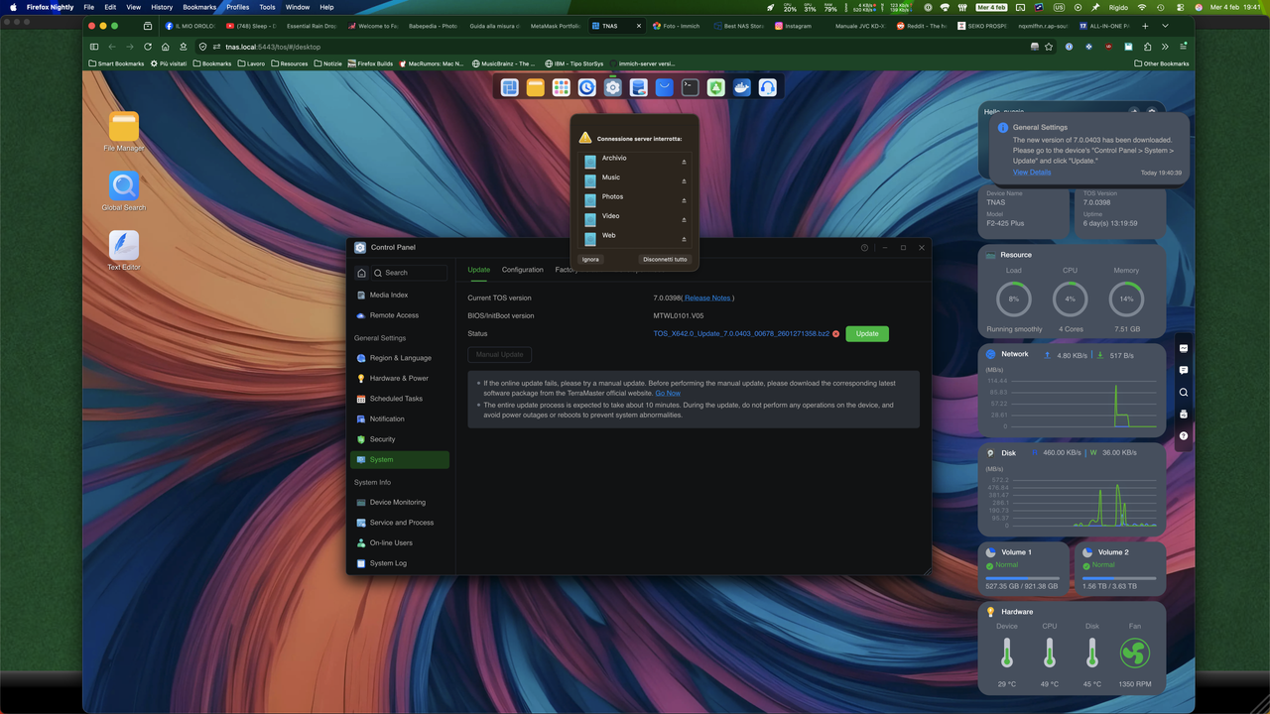Open the yellow File Manager dock icon

point(536,87)
